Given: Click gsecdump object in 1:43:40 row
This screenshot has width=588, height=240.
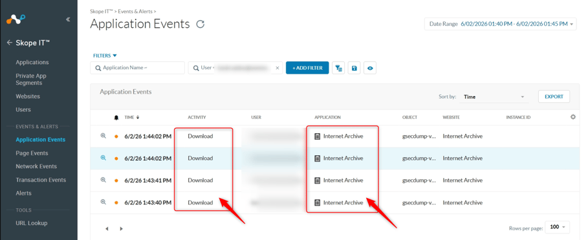Looking at the screenshot, I should (419, 202).
